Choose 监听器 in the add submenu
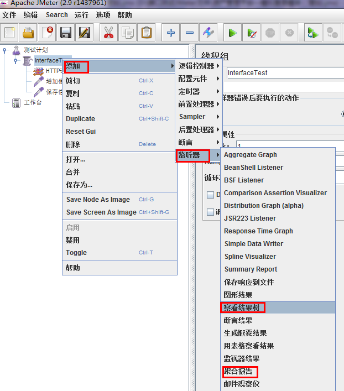Image resolution: width=344 pixels, height=391 pixels. coord(199,155)
